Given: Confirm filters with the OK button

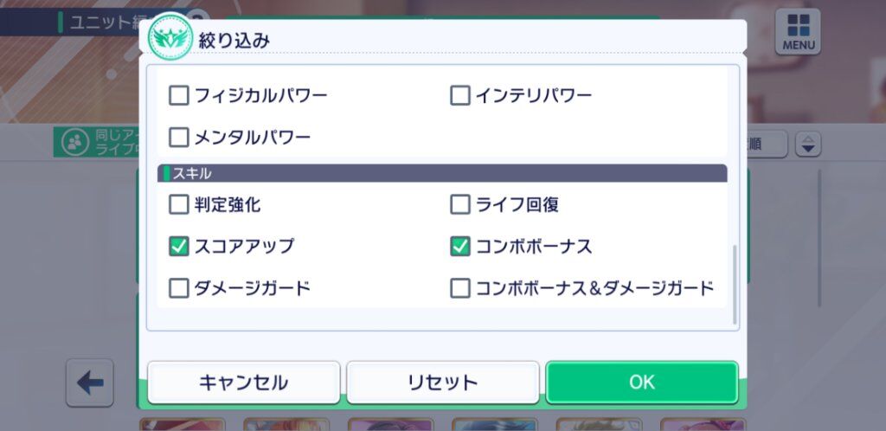Looking at the screenshot, I should pyautogui.click(x=642, y=383).
